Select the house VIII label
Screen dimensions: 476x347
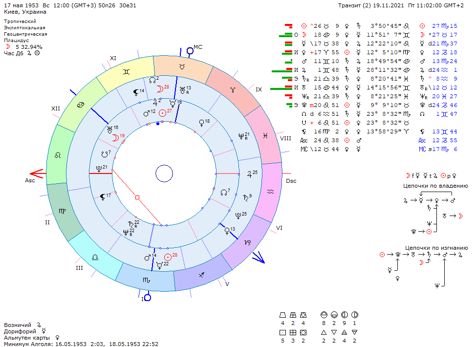pyautogui.click(x=285, y=138)
